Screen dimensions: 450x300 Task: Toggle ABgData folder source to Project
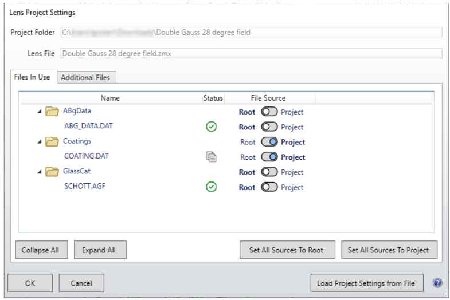(269, 112)
